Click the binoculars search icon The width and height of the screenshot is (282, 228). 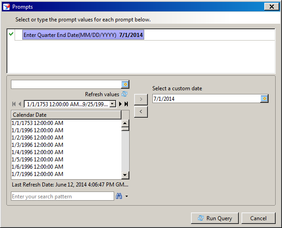click(x=119, y=196)
